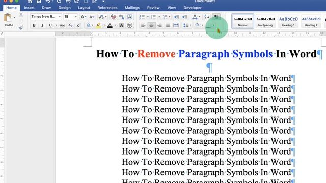Apply the Heading 1 style
Screen dimensions: 326x183
[288, 21]
